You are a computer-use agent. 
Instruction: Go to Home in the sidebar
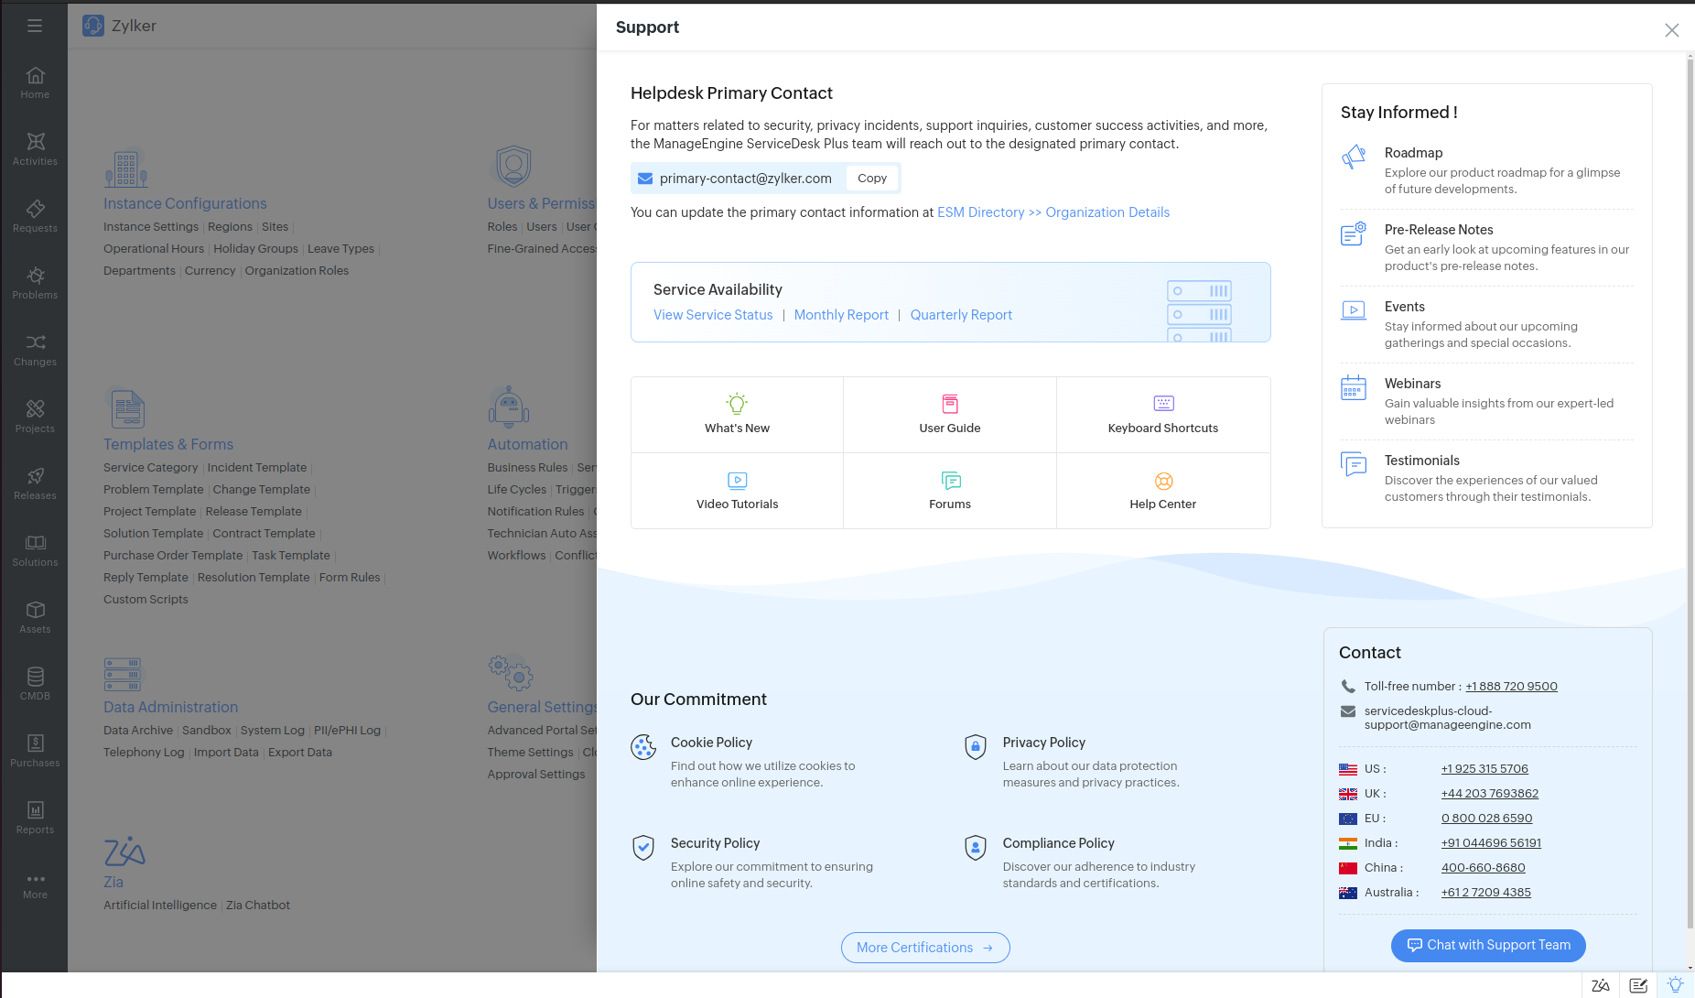[35, 82]
